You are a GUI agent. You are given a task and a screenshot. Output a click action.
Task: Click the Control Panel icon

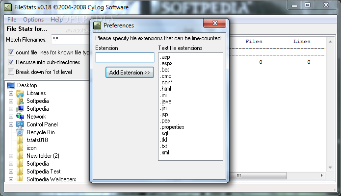(x=20, y=124)
